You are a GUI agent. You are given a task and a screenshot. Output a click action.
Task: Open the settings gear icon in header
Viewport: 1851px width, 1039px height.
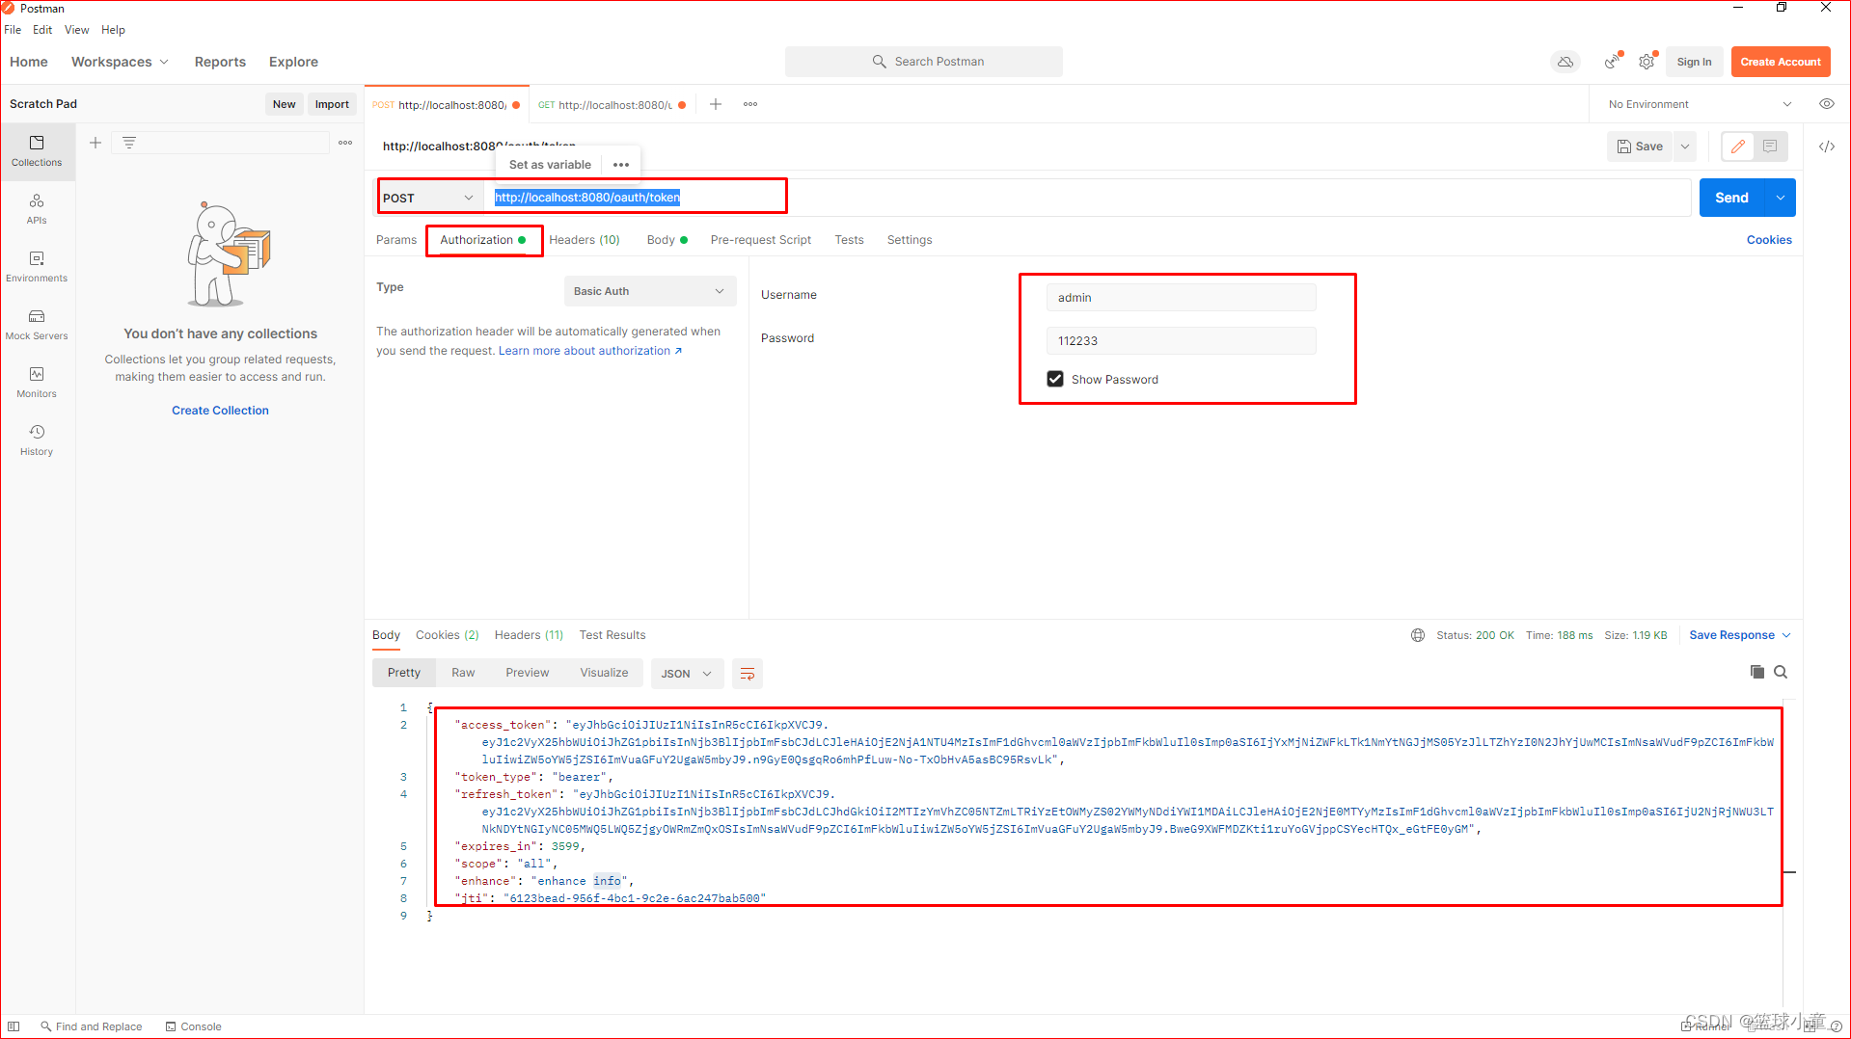[x=1647, y=62]
